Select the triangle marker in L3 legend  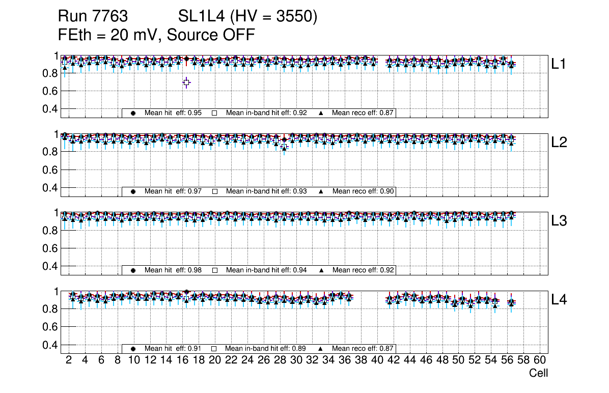pyautogui.click(x=321, y=270)
